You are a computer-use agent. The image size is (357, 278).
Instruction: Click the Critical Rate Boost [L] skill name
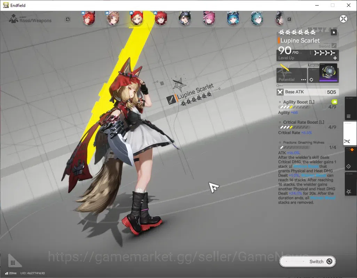click(x=303, y=122)
